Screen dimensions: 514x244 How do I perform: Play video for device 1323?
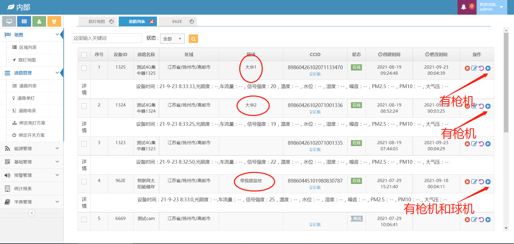click(488, 144)
